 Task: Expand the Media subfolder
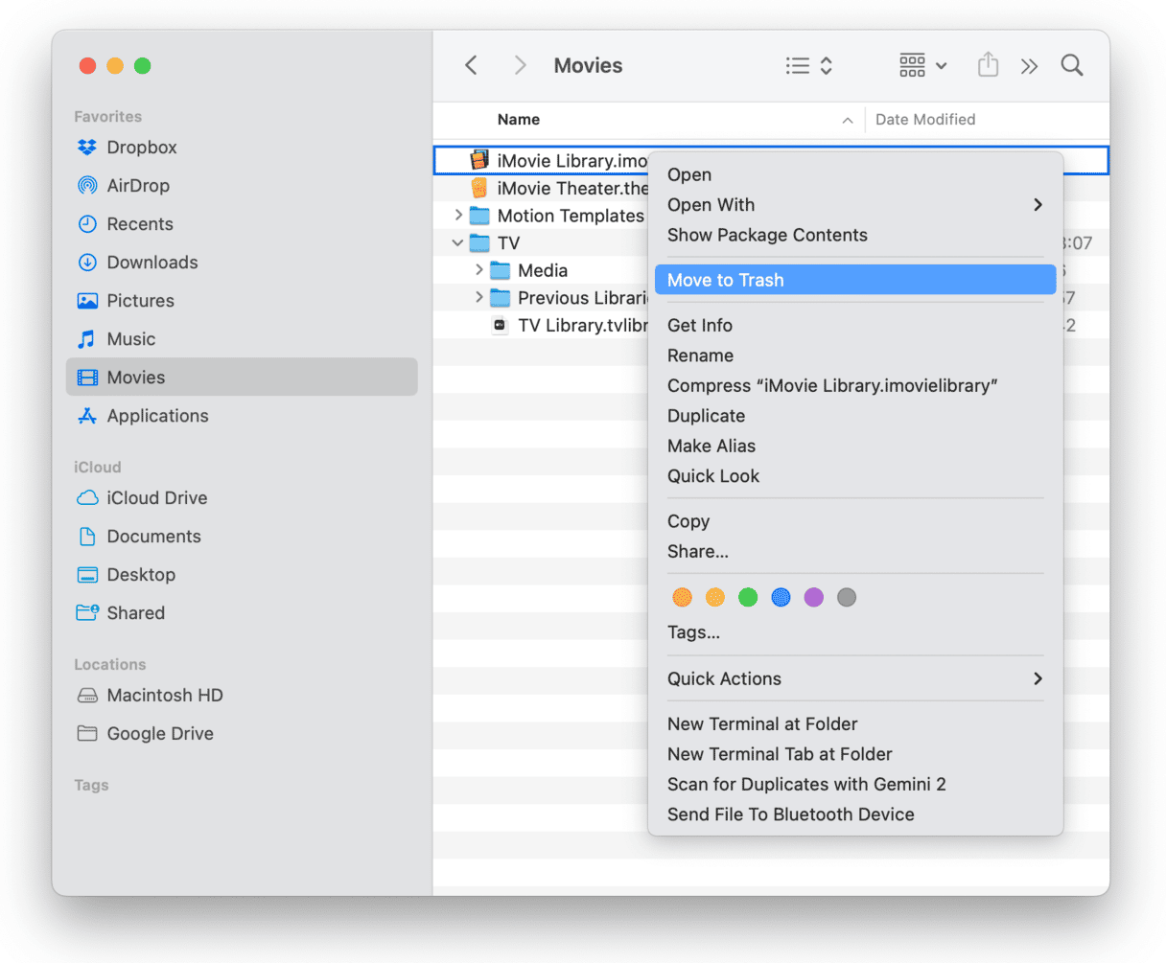coord(479,270)
